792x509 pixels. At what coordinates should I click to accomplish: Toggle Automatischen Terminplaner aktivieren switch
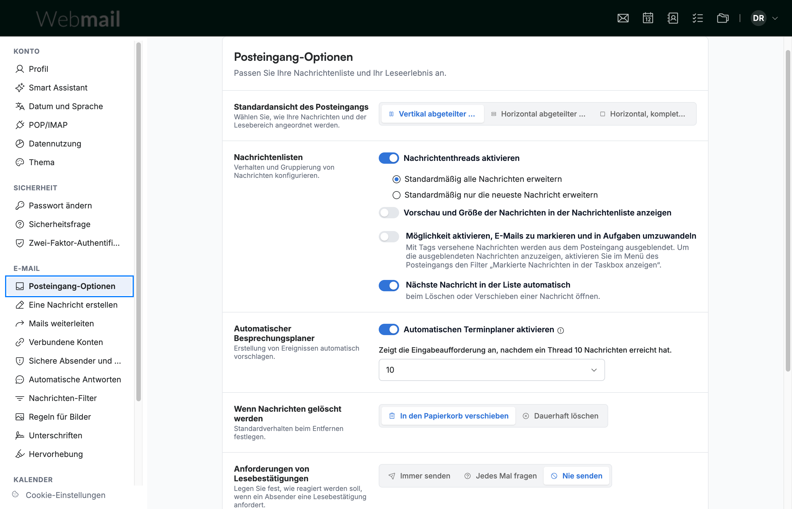coord(389,329)
